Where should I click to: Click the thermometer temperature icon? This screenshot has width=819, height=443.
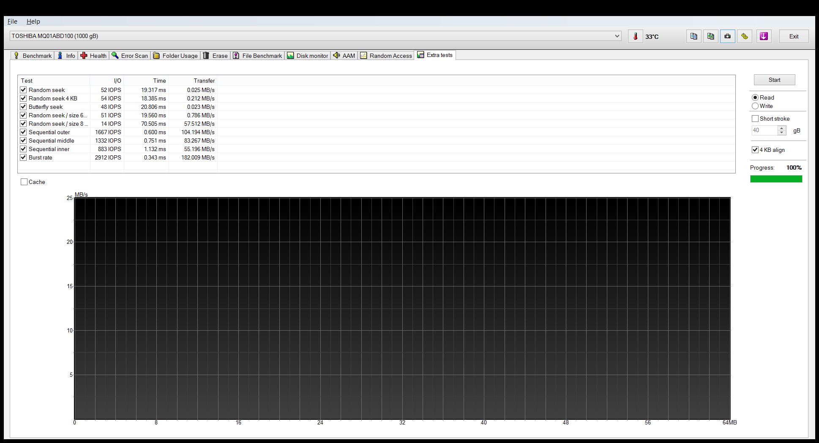pos(635,36)
